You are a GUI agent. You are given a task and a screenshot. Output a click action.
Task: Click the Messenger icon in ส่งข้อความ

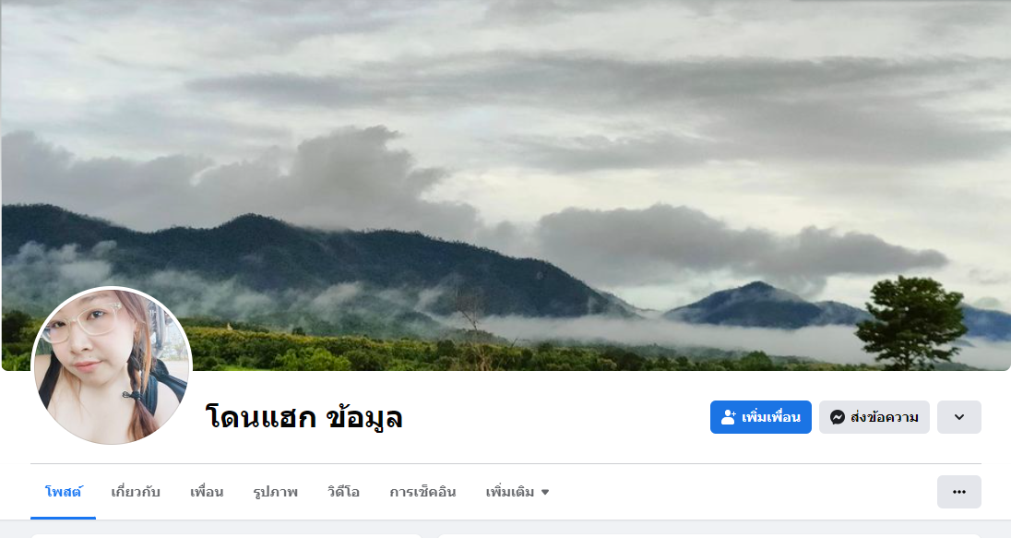tap(838, 417)
